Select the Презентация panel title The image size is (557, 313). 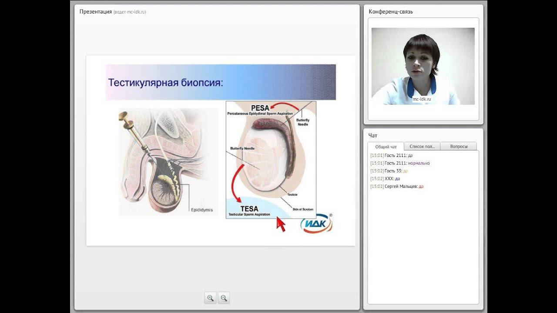point(96,12)
